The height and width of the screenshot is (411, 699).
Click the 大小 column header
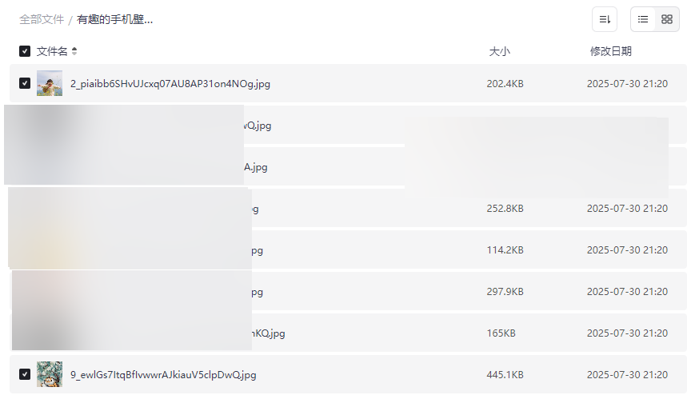[499, 51]
